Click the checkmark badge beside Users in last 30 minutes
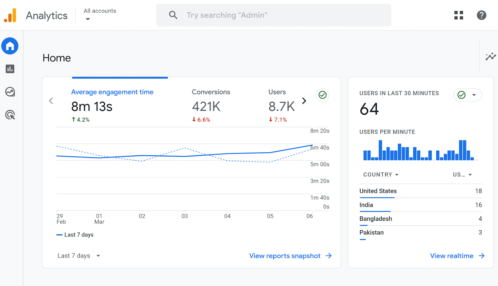498x286 pixels. click(461, 95)
